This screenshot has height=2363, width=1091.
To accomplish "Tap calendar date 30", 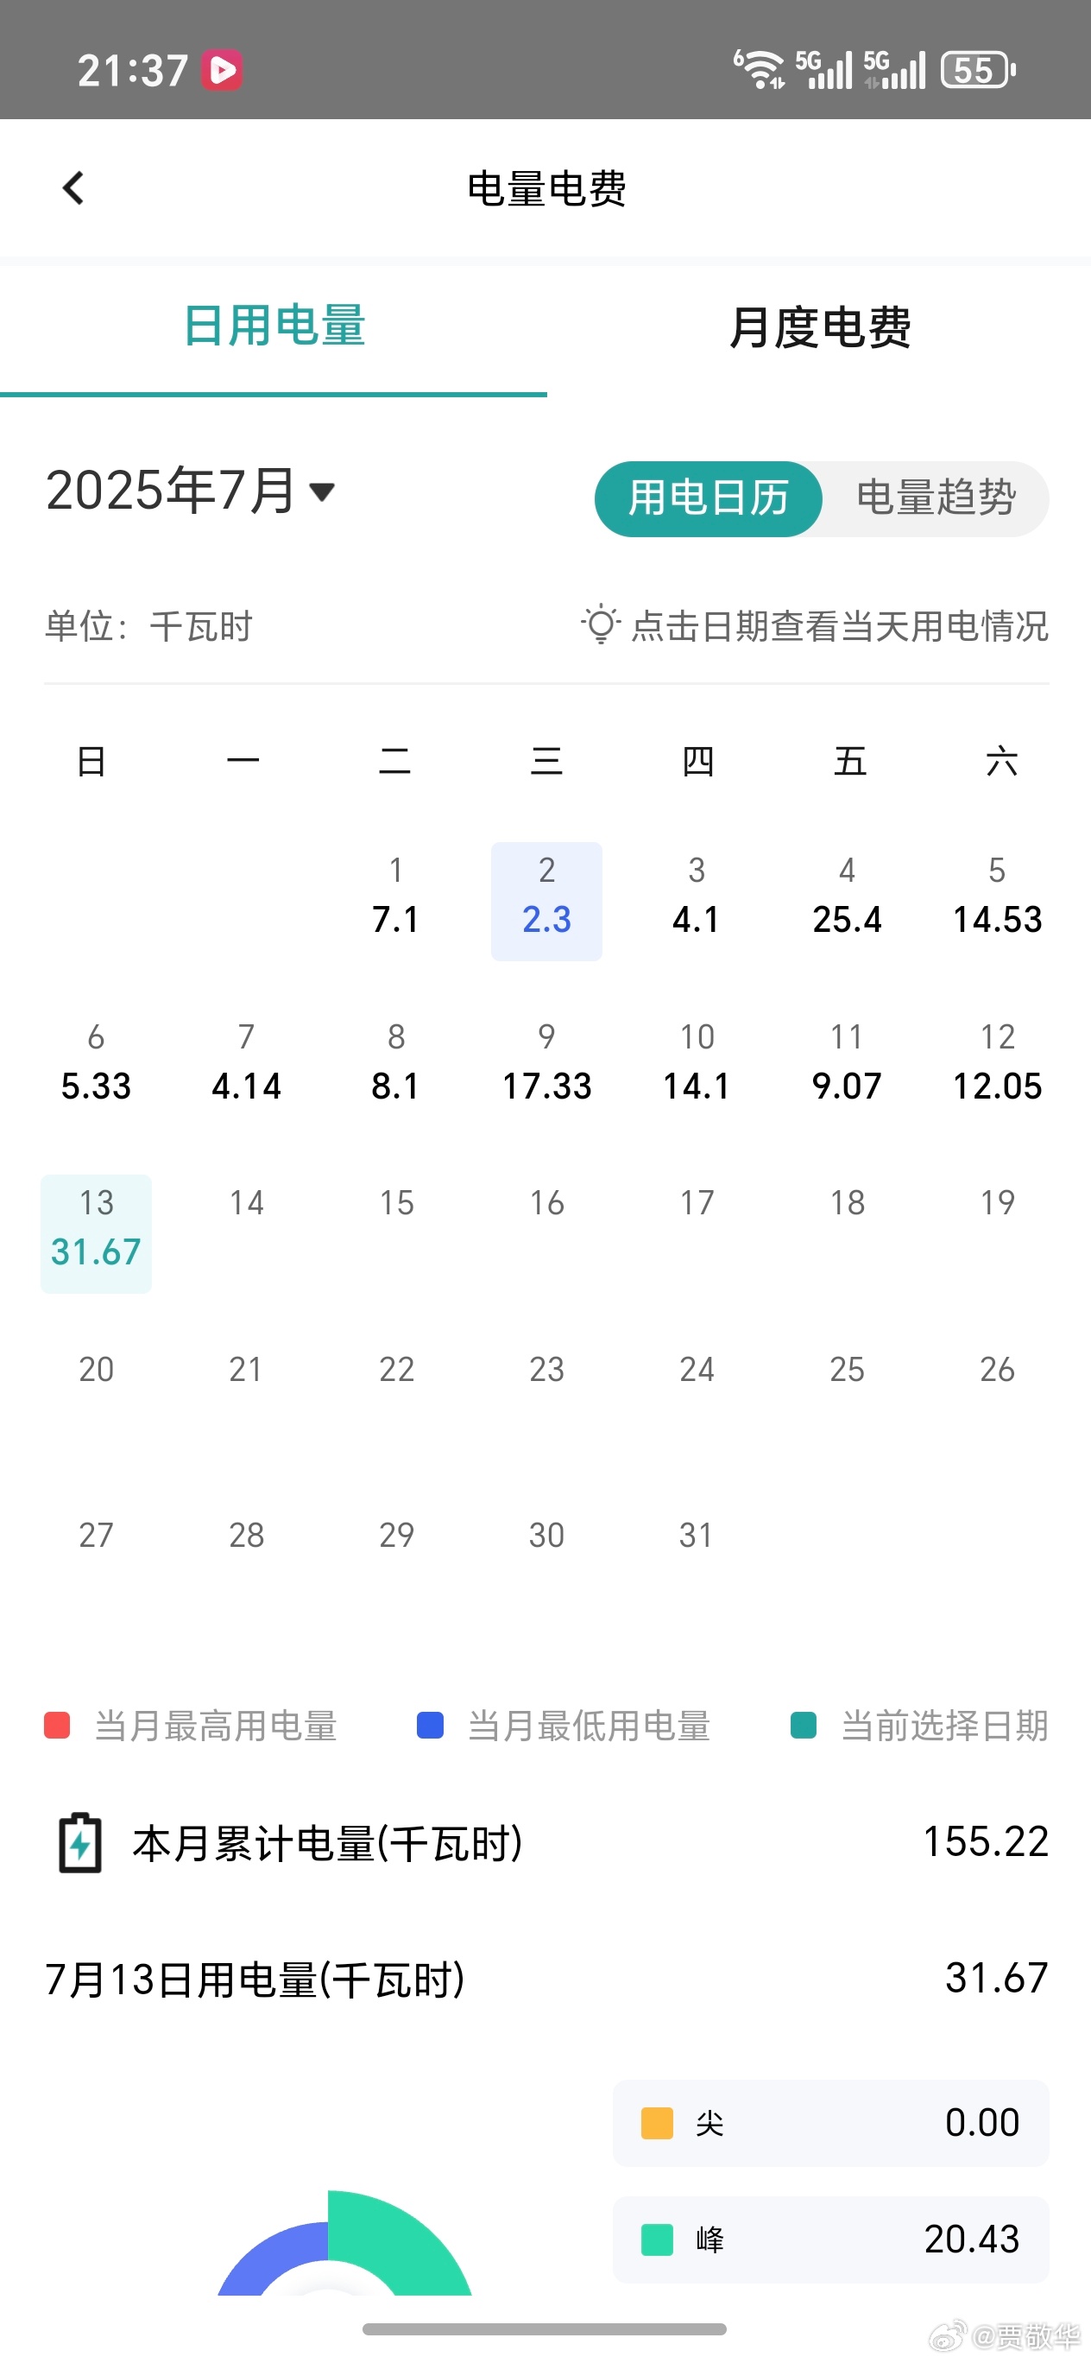I will point(546,1536).
